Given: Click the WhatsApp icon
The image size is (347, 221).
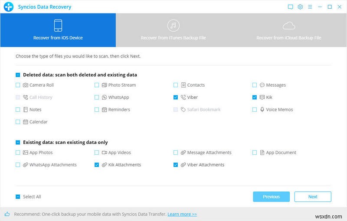Looking at the screenshot, I should (104, 97).
